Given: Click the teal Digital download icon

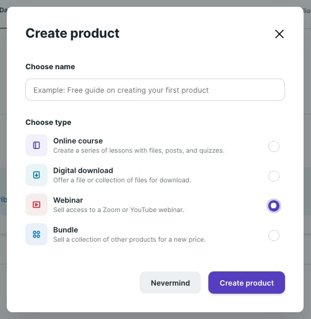Looking at the screenshot, I should pyautogui.click(x=36, y=175).
